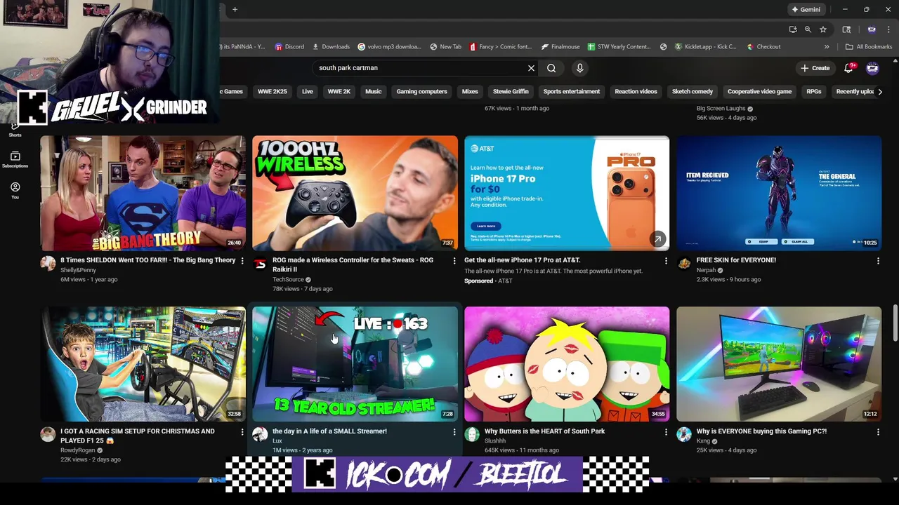Clear the search box with the X

coord(531,68)
